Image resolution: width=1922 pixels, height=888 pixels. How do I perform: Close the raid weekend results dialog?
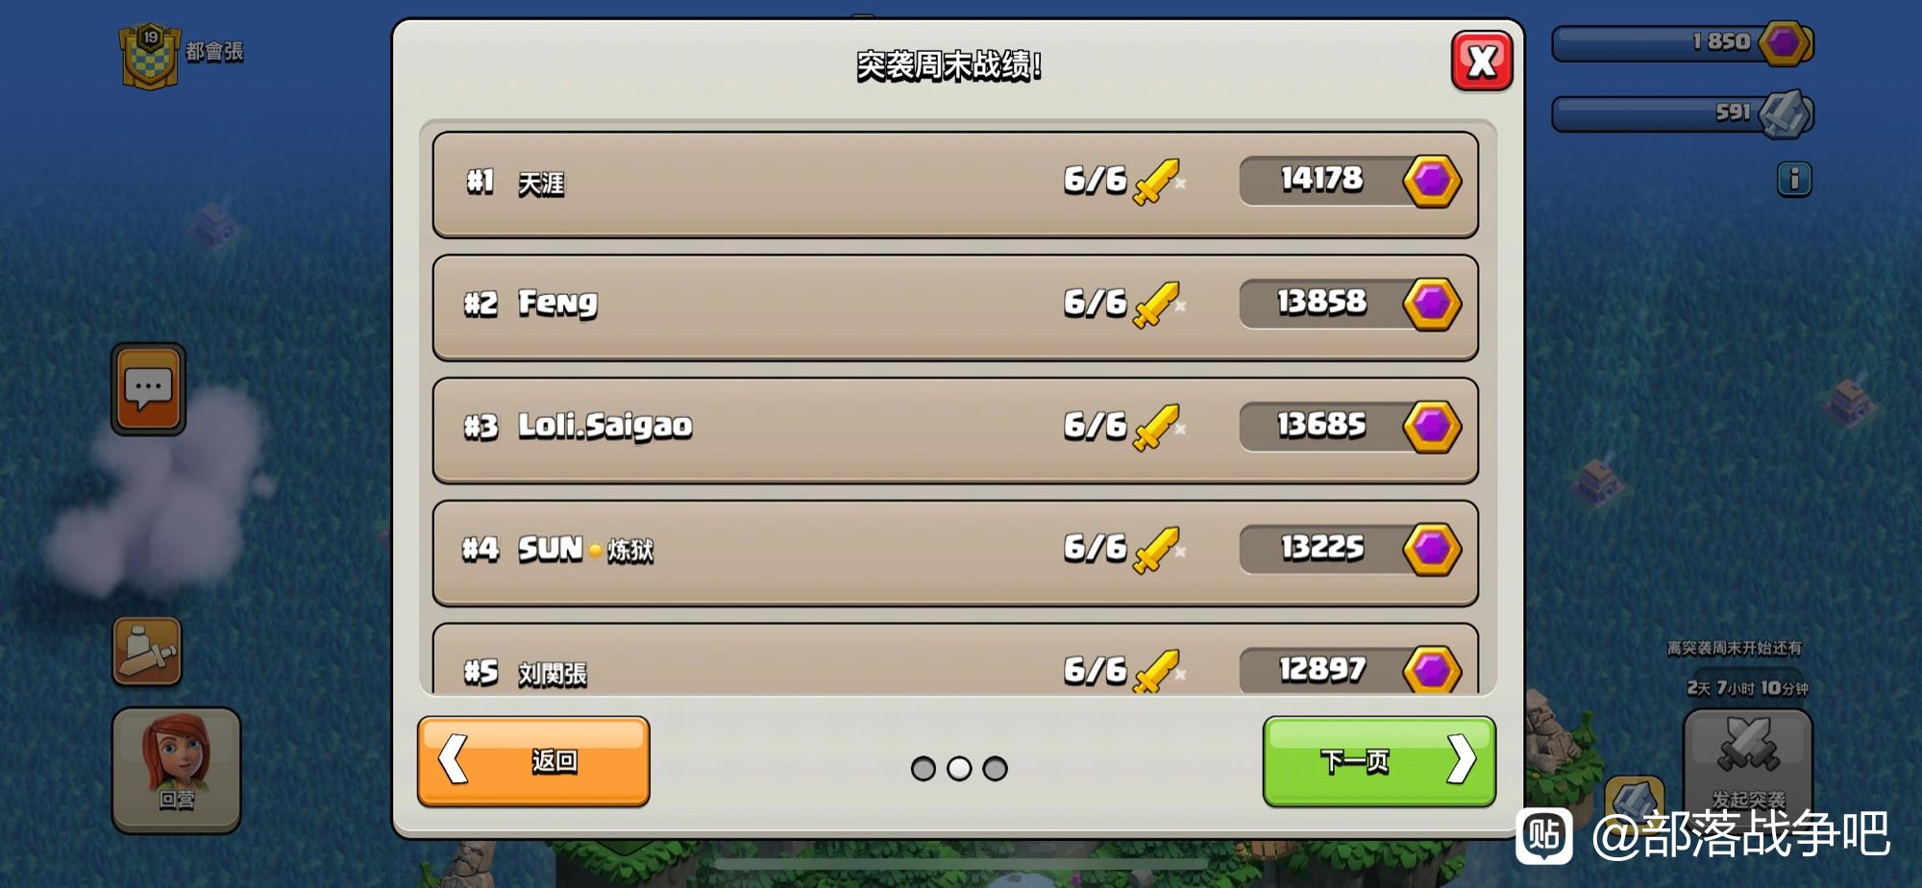[x=1481, y=62]
